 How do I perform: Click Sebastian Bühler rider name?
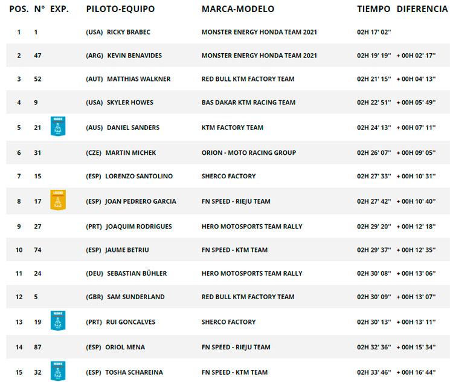(137, 273)
